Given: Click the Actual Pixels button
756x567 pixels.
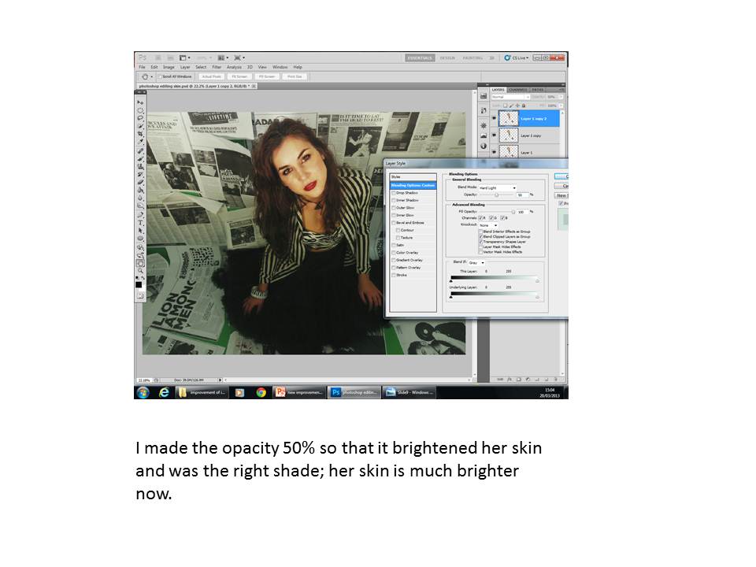Looking at the screenshot, I should [x=211, y=76].
